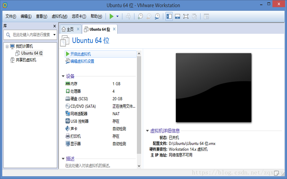Click the VMware icon in title bar

click(5, 5)
